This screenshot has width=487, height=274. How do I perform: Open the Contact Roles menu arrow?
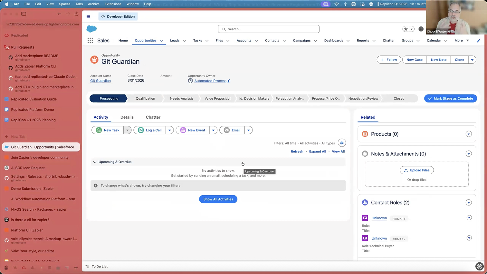pyautogui.click(x=469, y=203)
